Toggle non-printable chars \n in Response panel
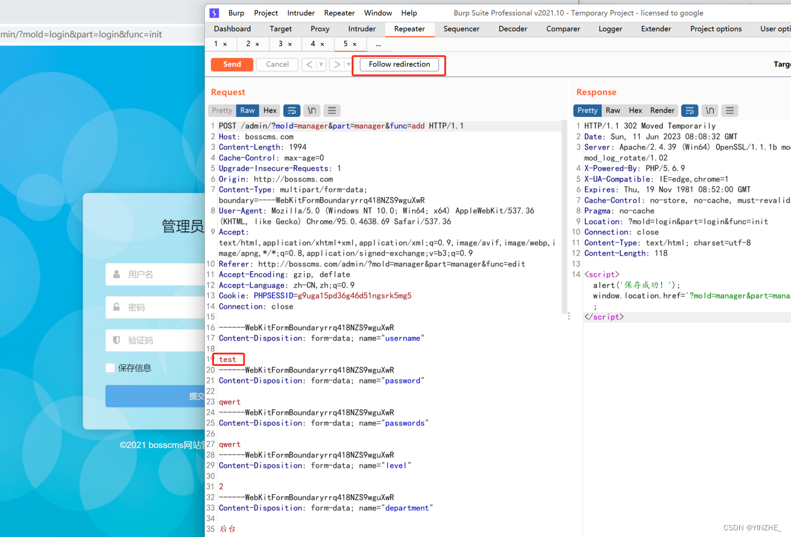The image size is (791, 537). coord(710,110)
